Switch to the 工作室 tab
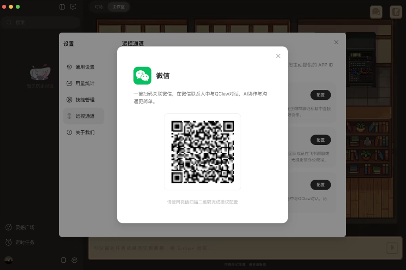Viewport: 406px width, 270px height. pos(118,7)
